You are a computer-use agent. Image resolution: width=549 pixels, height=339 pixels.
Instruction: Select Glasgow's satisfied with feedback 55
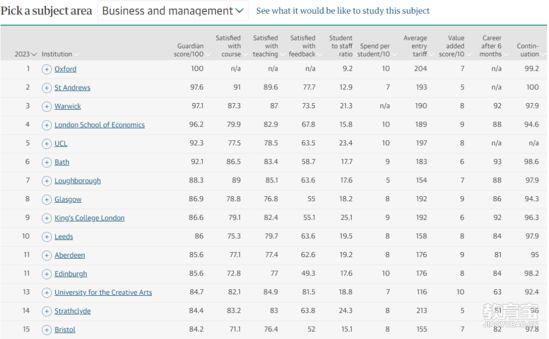click(x=311, y=199)
